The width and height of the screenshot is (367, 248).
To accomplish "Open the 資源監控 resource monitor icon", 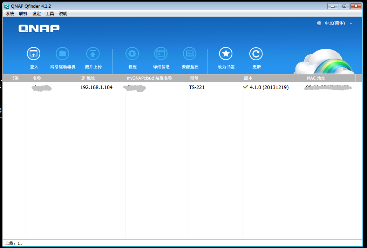I will click(x=190, y=54).
